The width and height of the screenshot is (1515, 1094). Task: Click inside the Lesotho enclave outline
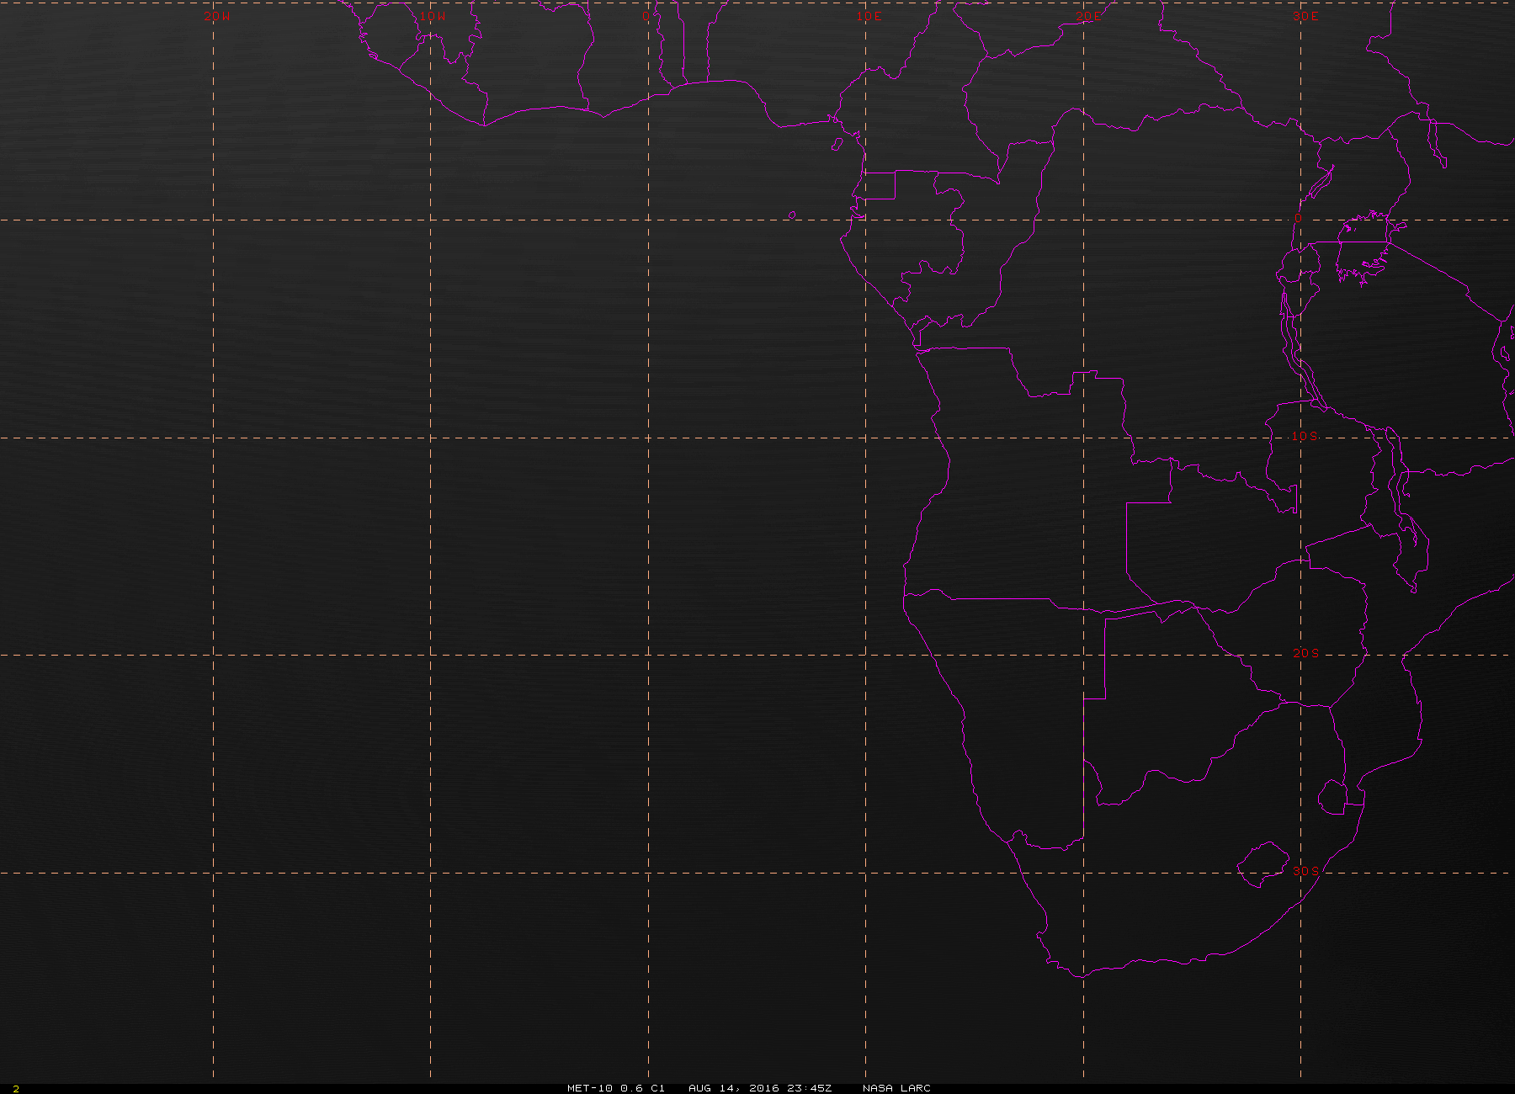(1262, 864)
